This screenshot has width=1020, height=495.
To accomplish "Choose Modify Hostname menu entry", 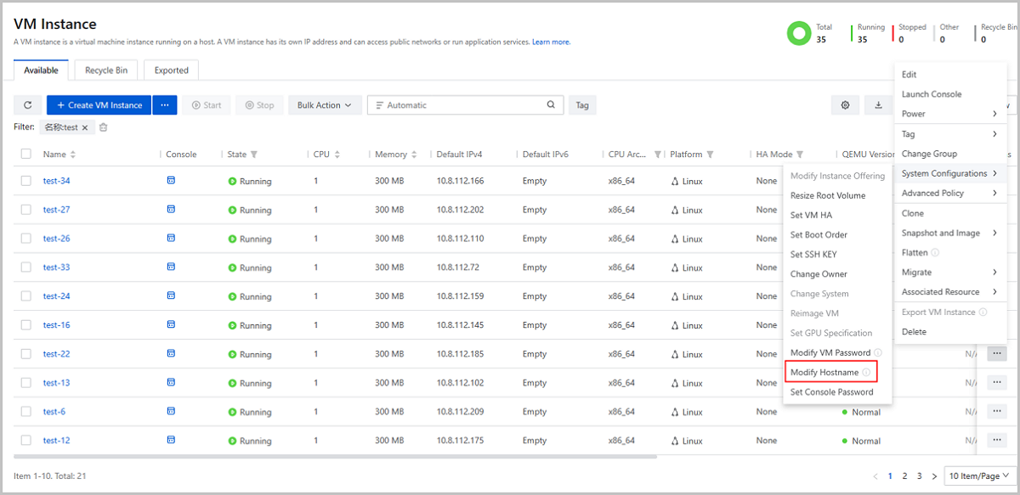I will 824,373.
